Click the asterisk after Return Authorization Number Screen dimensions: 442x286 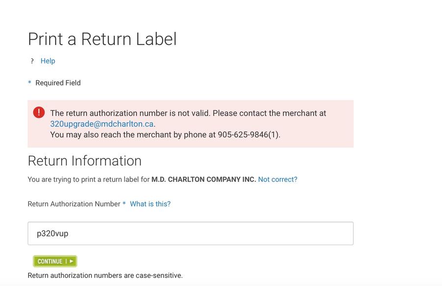124,203
